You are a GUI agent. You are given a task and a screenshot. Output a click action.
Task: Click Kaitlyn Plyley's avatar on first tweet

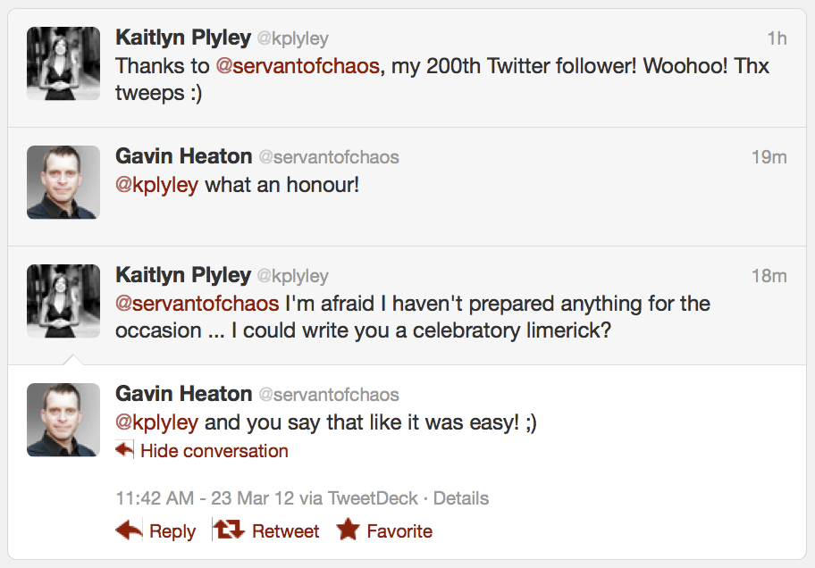pyautogui.click(x=63, y=63)
